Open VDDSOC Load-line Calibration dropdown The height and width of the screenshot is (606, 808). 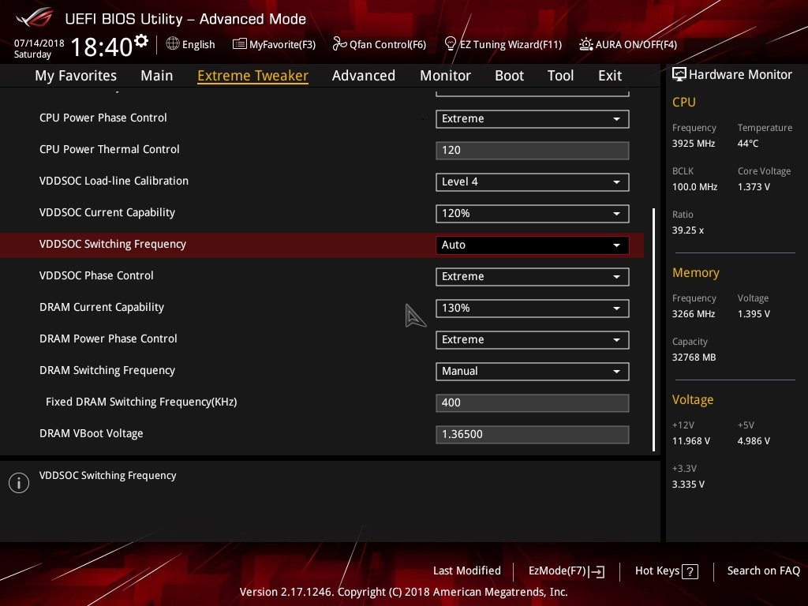533,182
